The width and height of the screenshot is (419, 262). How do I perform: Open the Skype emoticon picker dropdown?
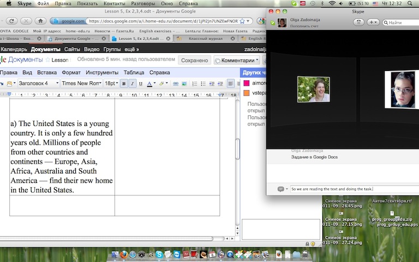pyautogui.click(x=283, y=189)
